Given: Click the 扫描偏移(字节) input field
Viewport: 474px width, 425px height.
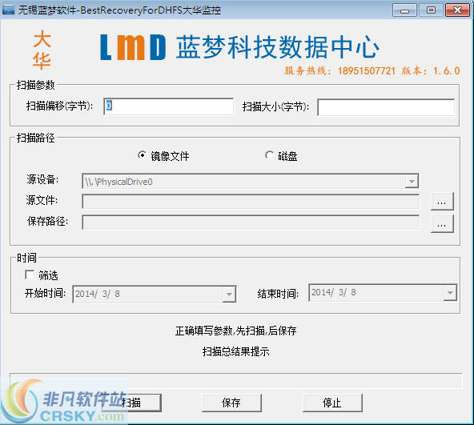Looking at the screenshot, I should [x=168, y=106].
